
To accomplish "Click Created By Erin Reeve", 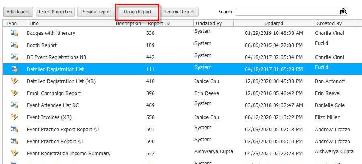I will (x=327, y=93).
